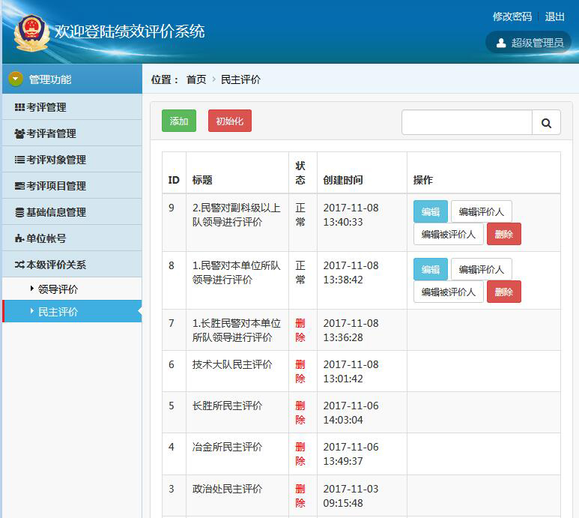Click the search magnifier icon button
This screenshot has height=518, width=579.
546,123
